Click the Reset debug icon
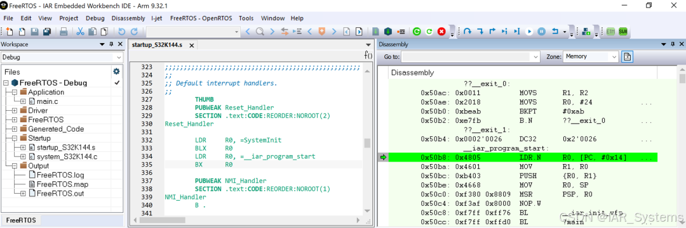The width and height of the screenshot is (686, 228). point(555,32)
